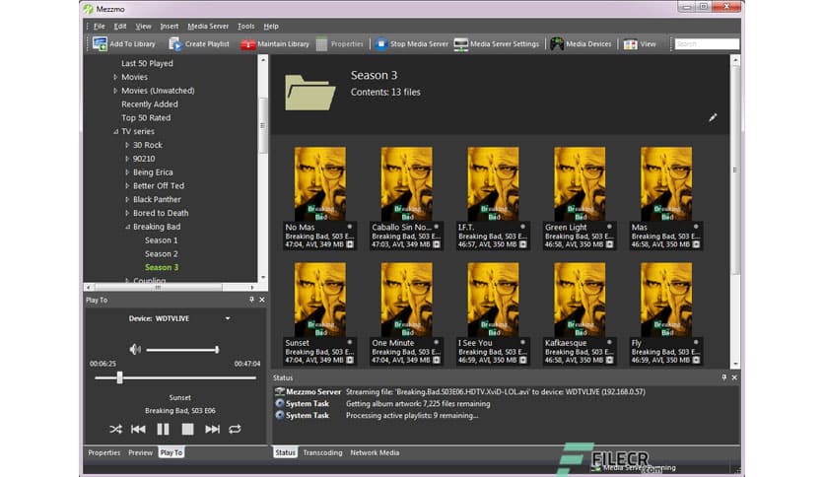Expand the 90210 tree node
The height and width of the screenshot is (477, 824).
126,159
